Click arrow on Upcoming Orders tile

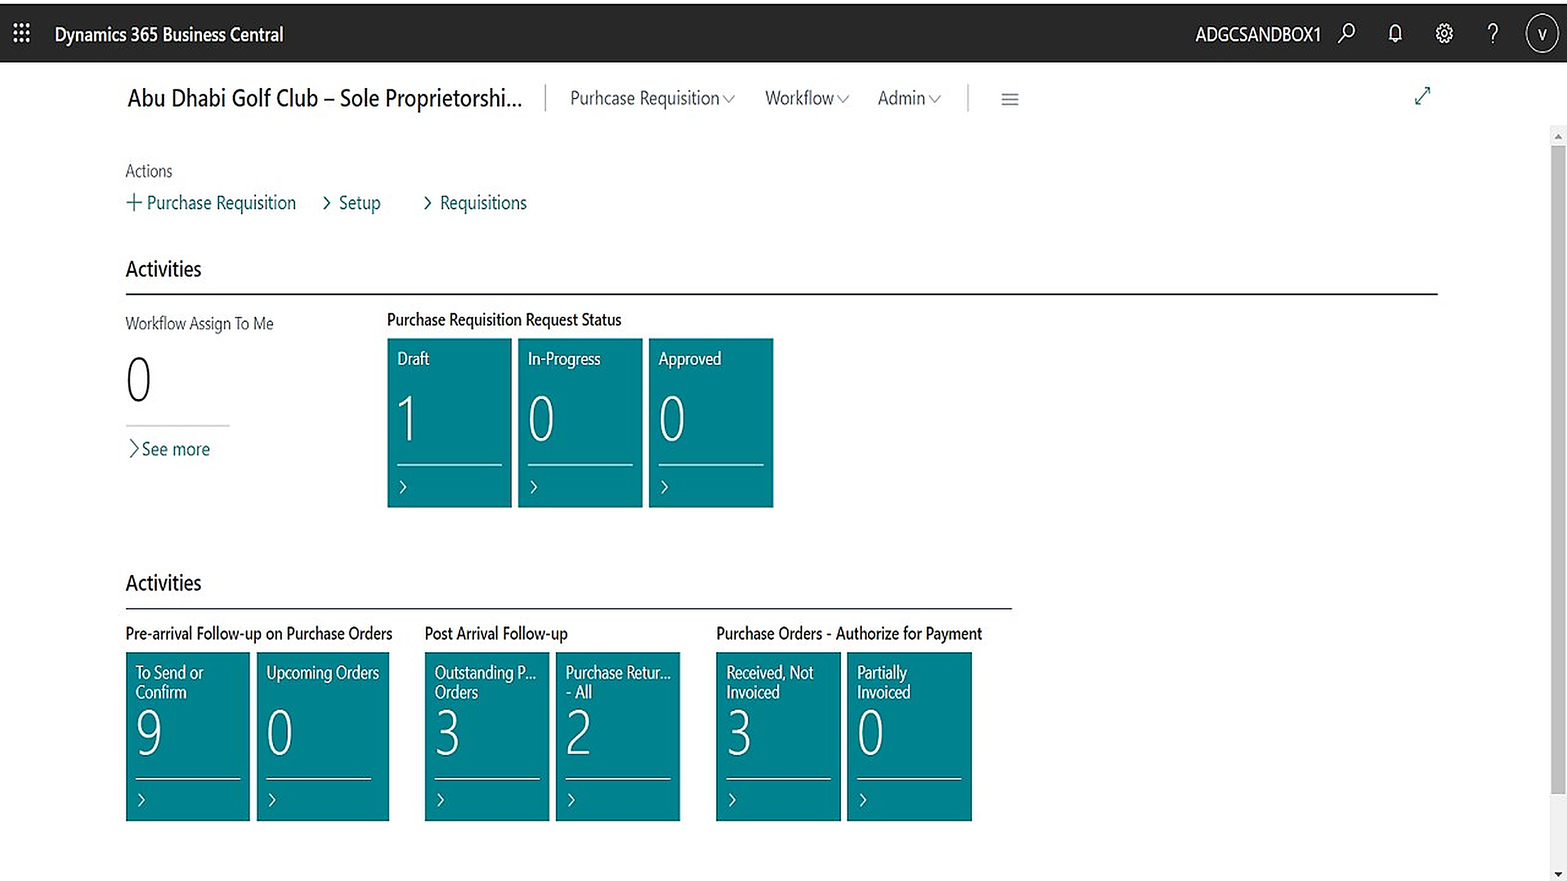coord(272,800)
